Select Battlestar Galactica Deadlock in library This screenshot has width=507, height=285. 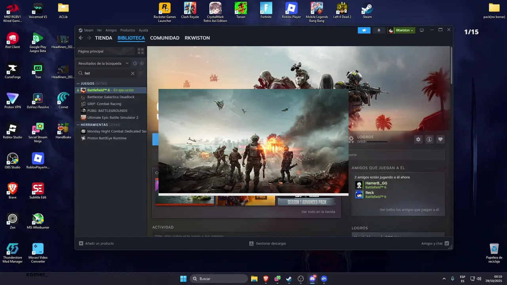point(111,97)
